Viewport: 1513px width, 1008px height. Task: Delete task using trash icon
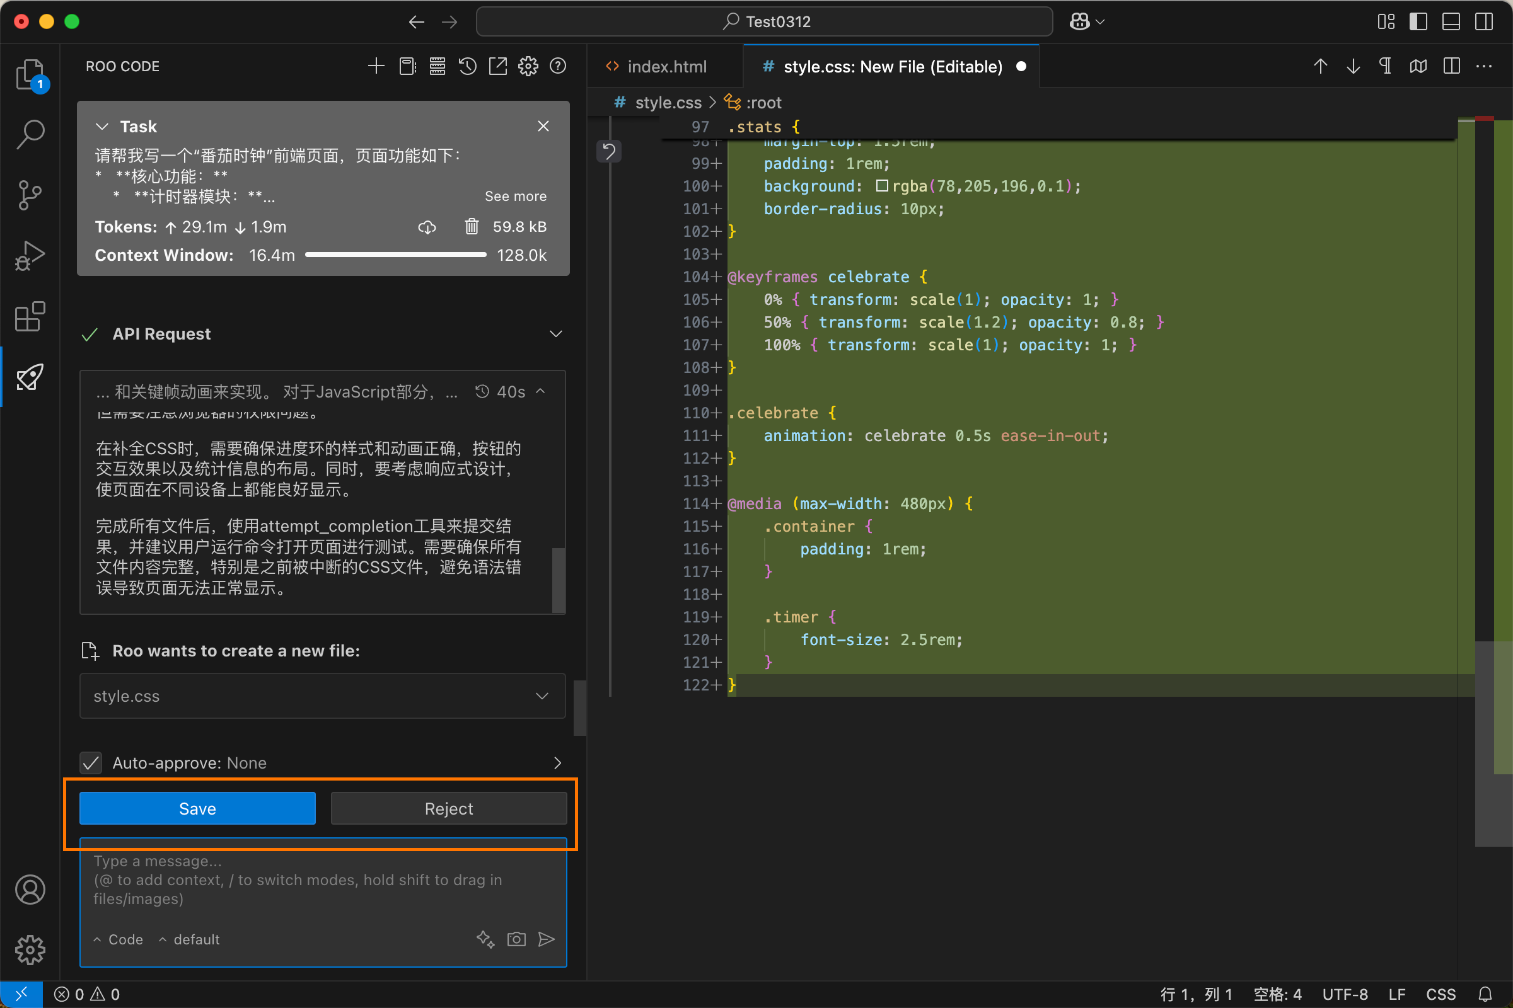coord(472,226)
